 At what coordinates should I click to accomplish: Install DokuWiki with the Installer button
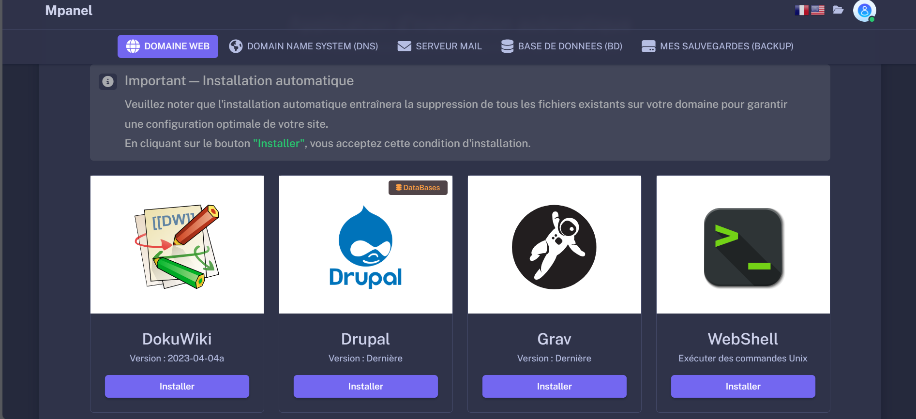click(x=177, y=387)
